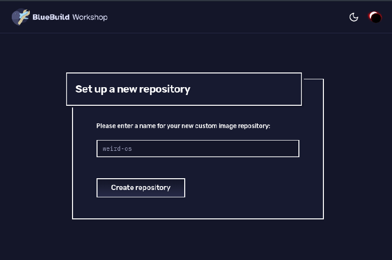Click the "Set up a new repository" heading

point(133,89)
